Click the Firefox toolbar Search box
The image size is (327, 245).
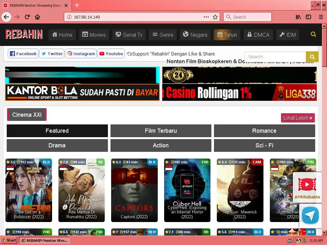coord(247,17)
